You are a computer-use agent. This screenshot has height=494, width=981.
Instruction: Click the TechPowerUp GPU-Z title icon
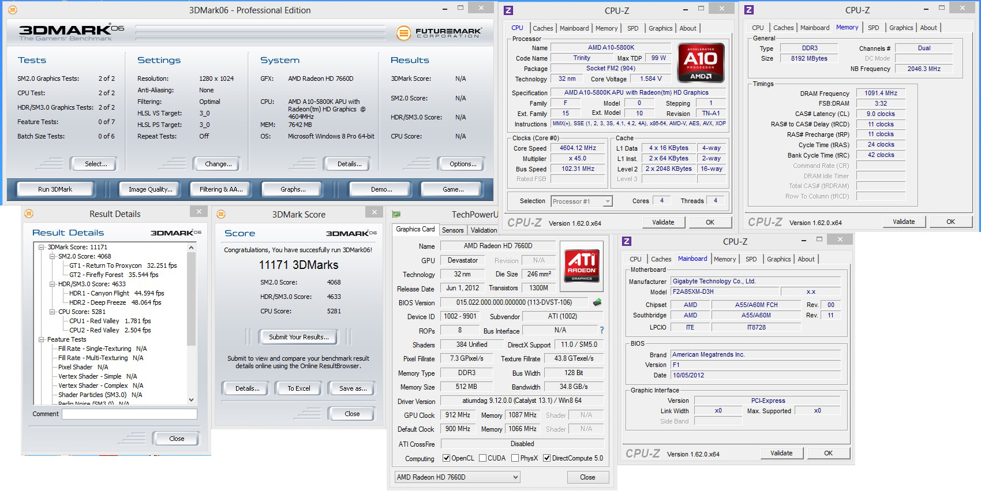tap(396, 215)
